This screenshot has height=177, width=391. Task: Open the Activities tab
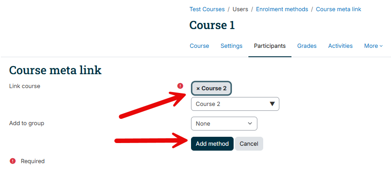pyautogui.click(x=340, y=46)
